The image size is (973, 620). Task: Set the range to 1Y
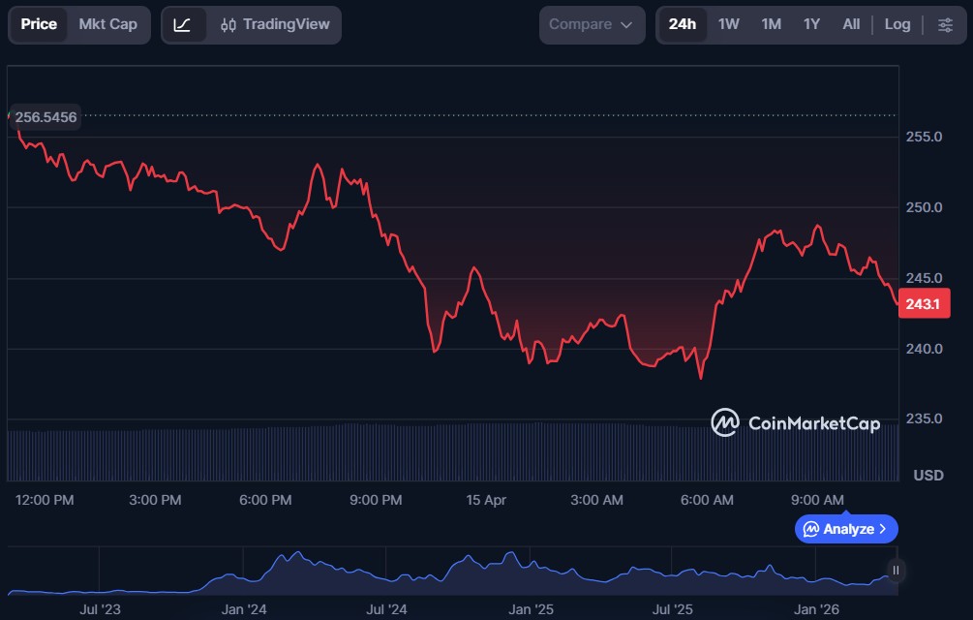coord(811,24)
